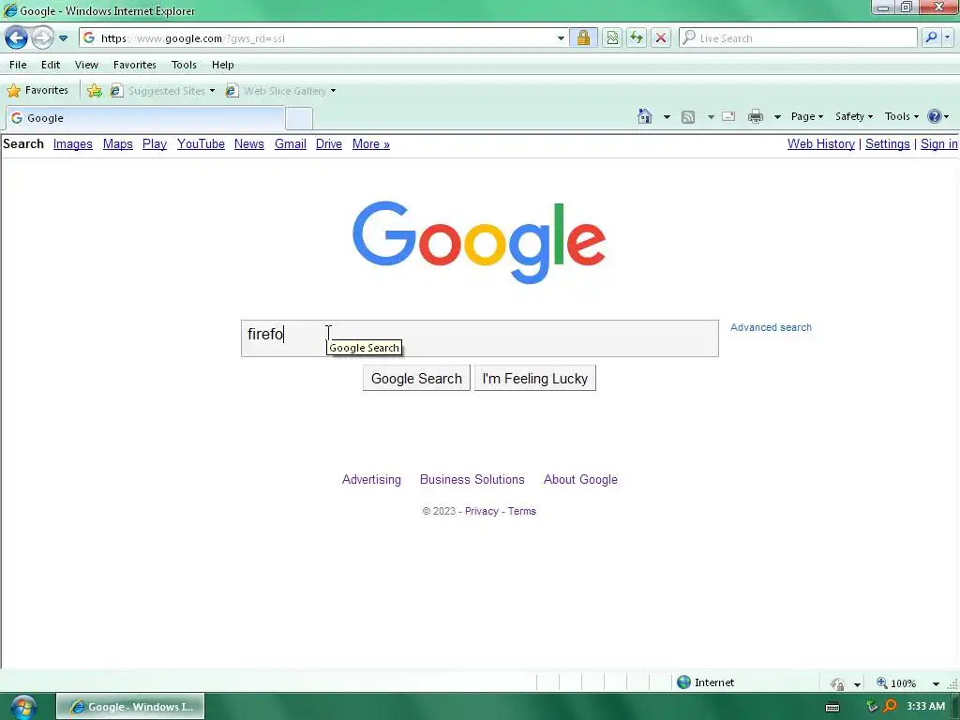Screen dimensions: 960x720
Task: Open the Maps link
Action: pyautogui.click(x=117, y=143)
